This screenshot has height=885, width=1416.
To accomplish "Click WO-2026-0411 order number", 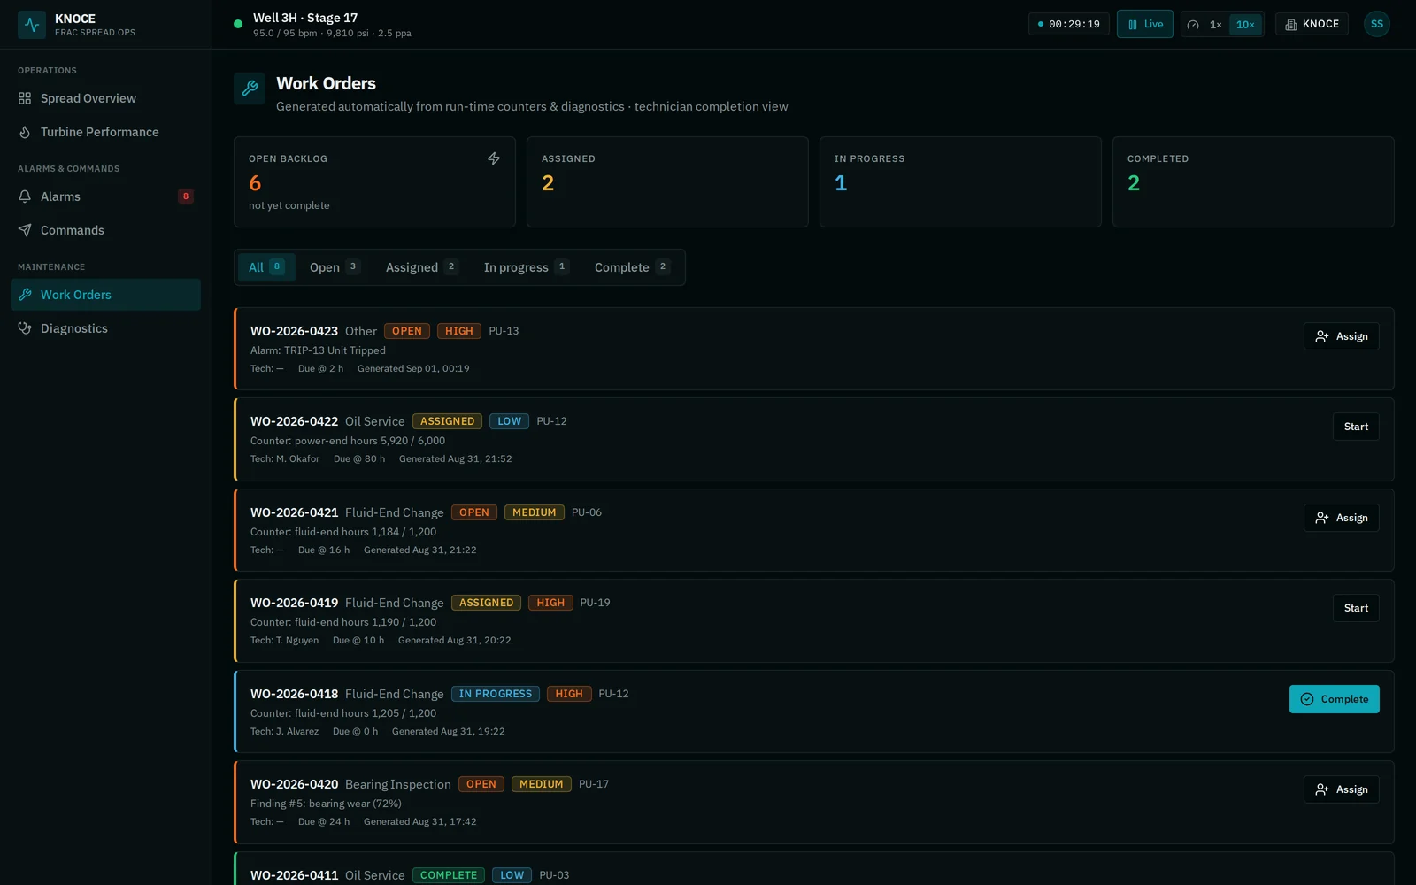I will tap(294, 875).
